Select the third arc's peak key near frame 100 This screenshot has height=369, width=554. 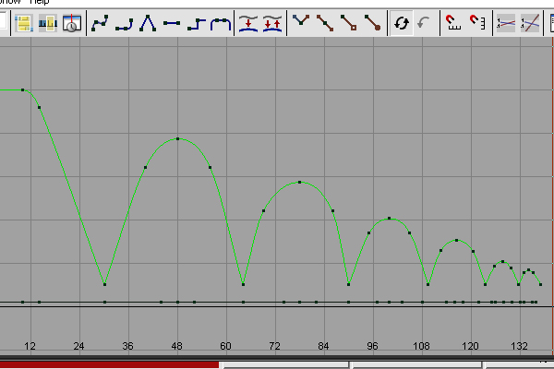pyautogui.click(x=390, y=219)
